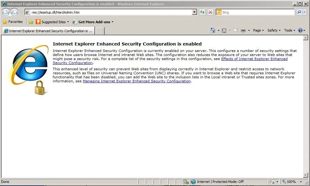Click inside the address bar
The height and width of the screenshot is (186, 310).
pyautogui.click(x=93, y=12)
